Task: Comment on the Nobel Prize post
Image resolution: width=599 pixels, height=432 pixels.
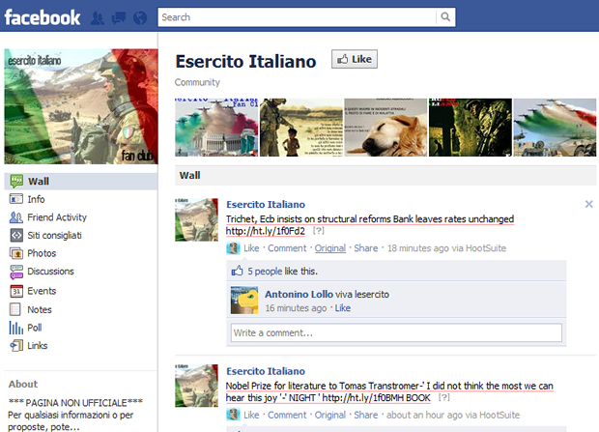Action: pos(287,415)
